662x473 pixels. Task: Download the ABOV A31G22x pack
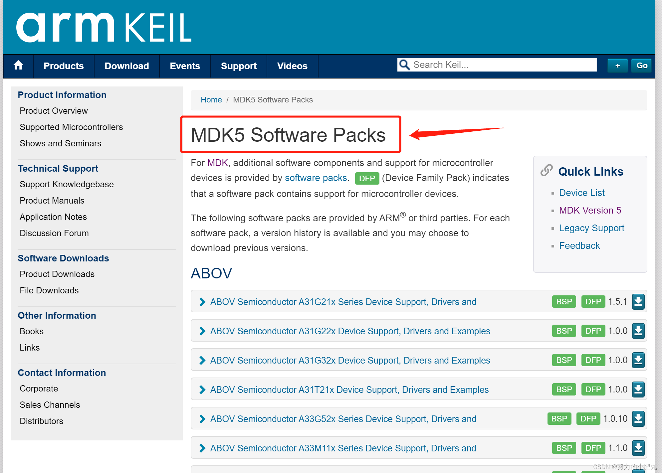point(638,331)
